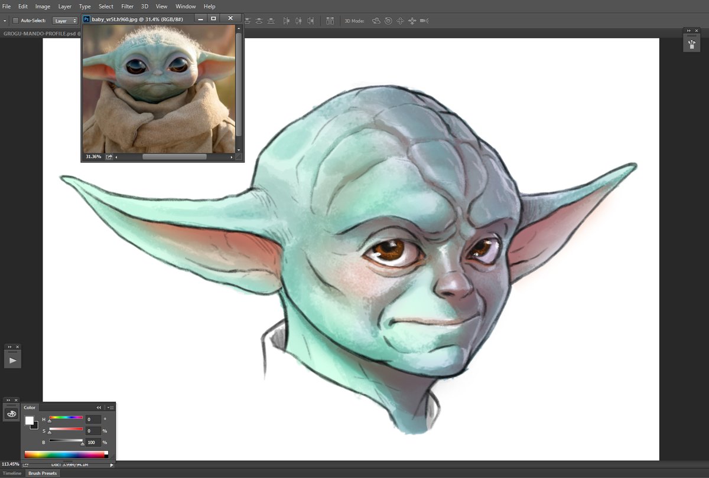Open the File menu
This screenshot has width=709, height=478.
[6, 6]
